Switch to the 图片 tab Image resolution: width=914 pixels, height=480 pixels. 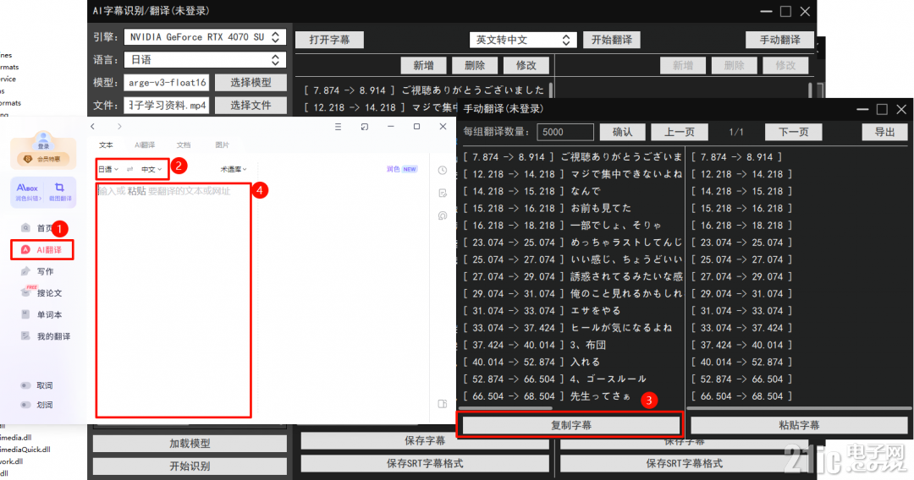(x=222, y=145)
